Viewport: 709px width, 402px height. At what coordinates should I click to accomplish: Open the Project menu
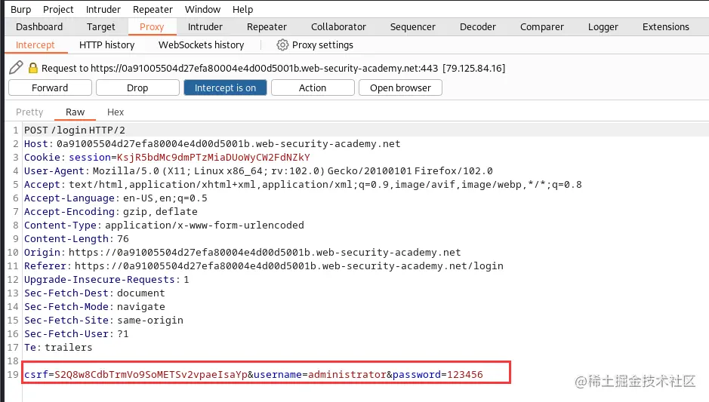click(58, 9)
